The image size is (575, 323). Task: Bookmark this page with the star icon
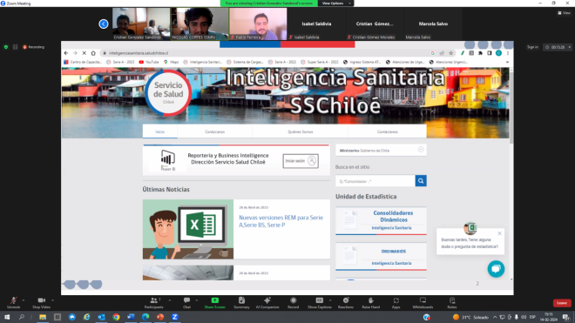click(451, 53)
